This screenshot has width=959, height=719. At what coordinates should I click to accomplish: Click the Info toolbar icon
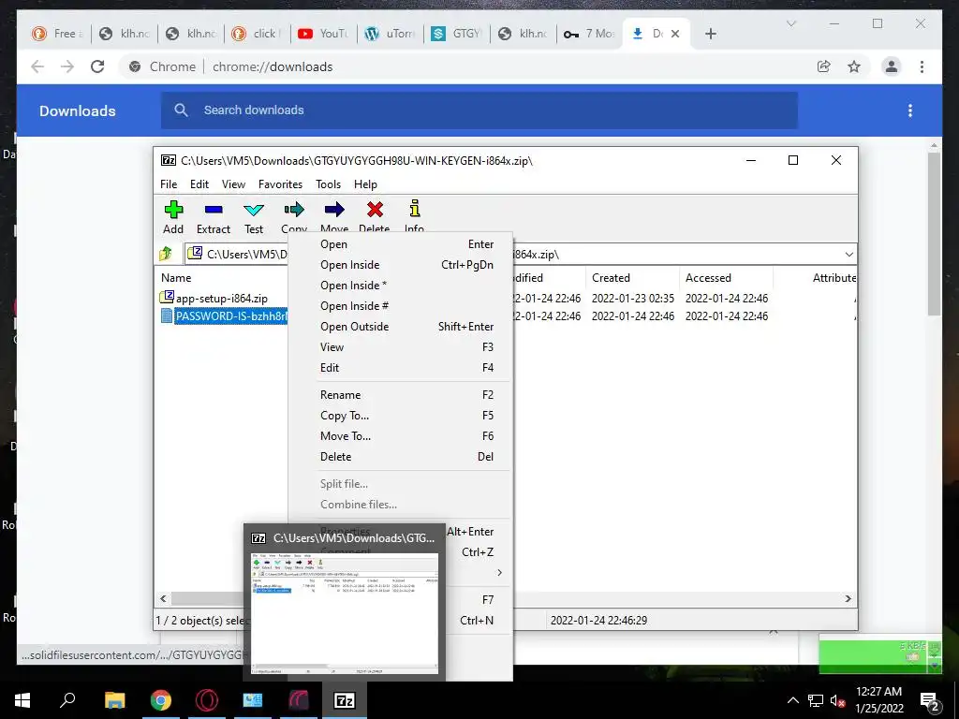[x=415, y=209]
